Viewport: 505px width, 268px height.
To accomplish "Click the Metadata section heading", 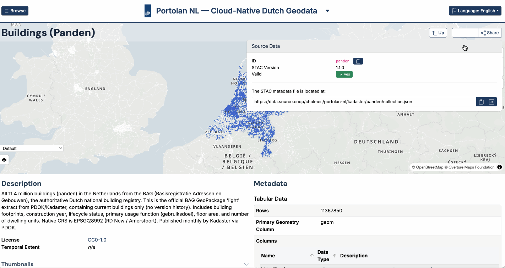I will click(271, 184).
